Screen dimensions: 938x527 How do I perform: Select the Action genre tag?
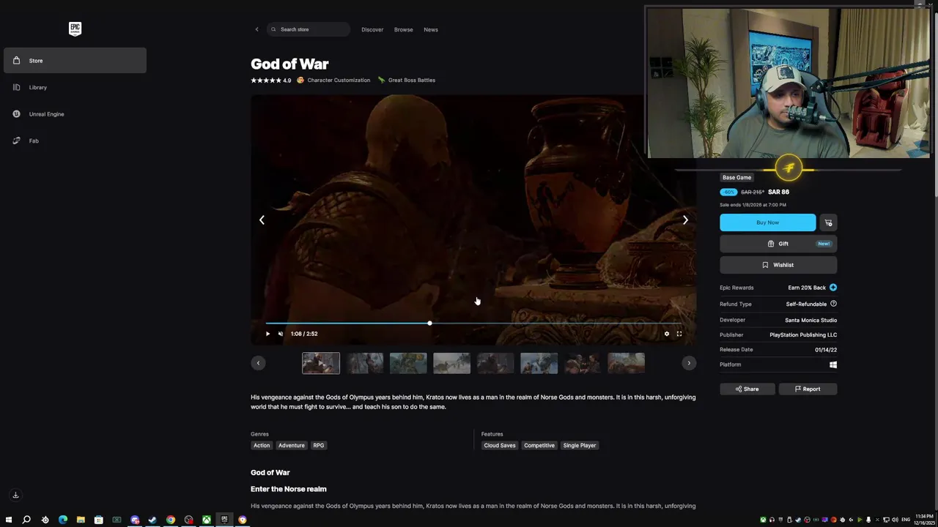(262, 445)
